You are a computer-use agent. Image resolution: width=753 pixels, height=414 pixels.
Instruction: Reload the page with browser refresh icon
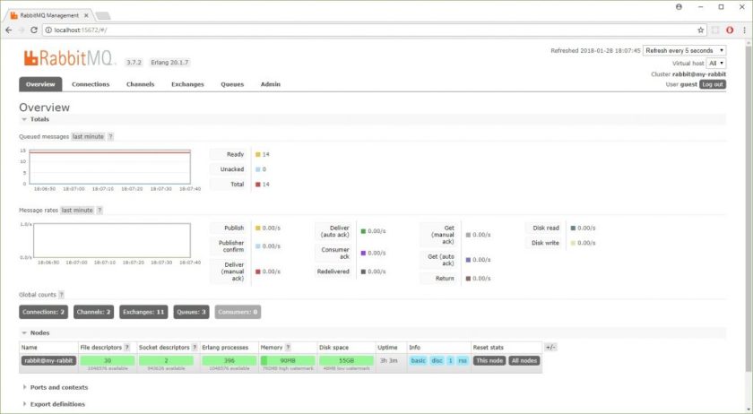[x=35, y=30]
